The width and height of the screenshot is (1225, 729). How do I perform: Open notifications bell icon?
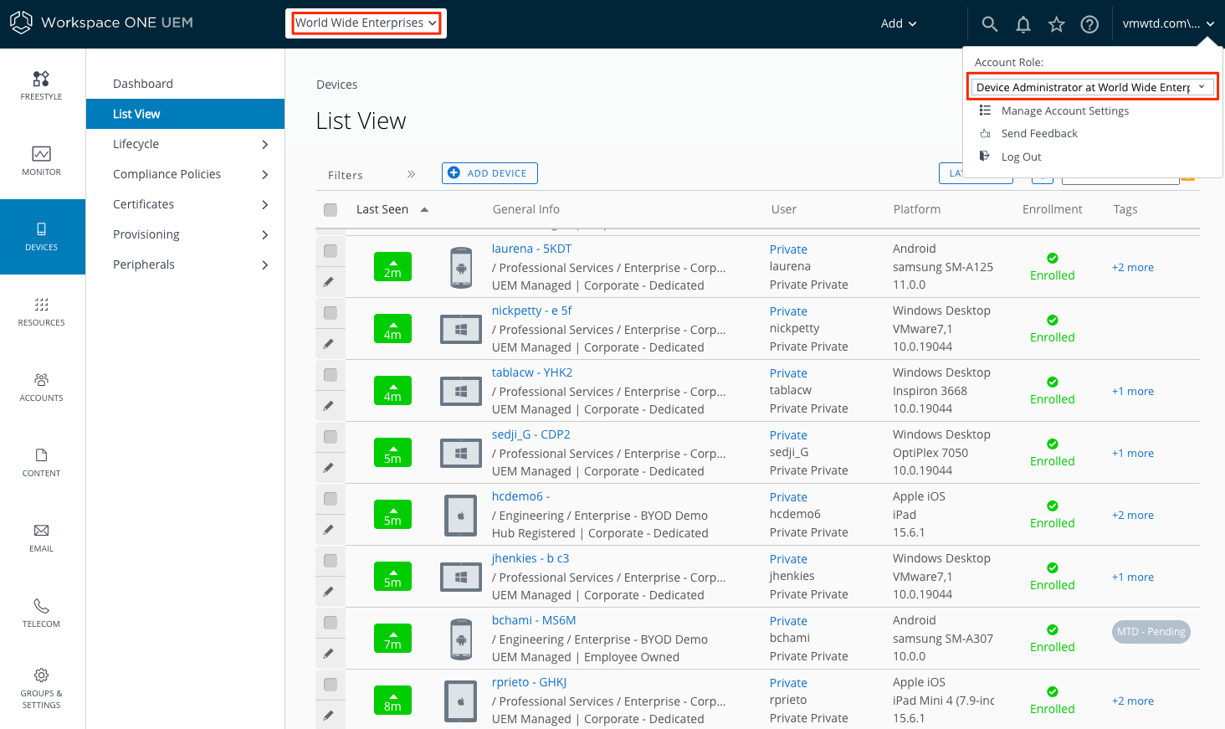(x=1023, y=24)
